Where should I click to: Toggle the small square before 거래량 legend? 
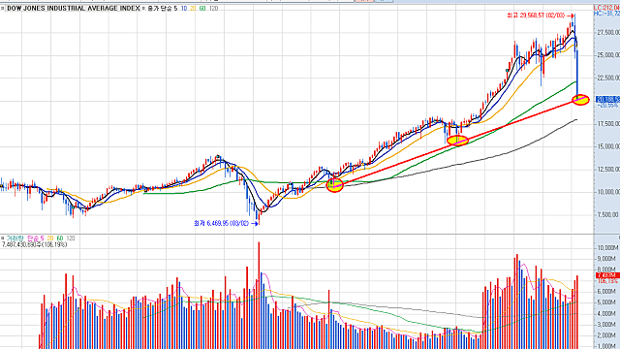(3, 238)
